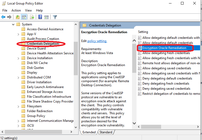
Task: Click the Export List toolbar icon
Action: [x=32, y=17]
